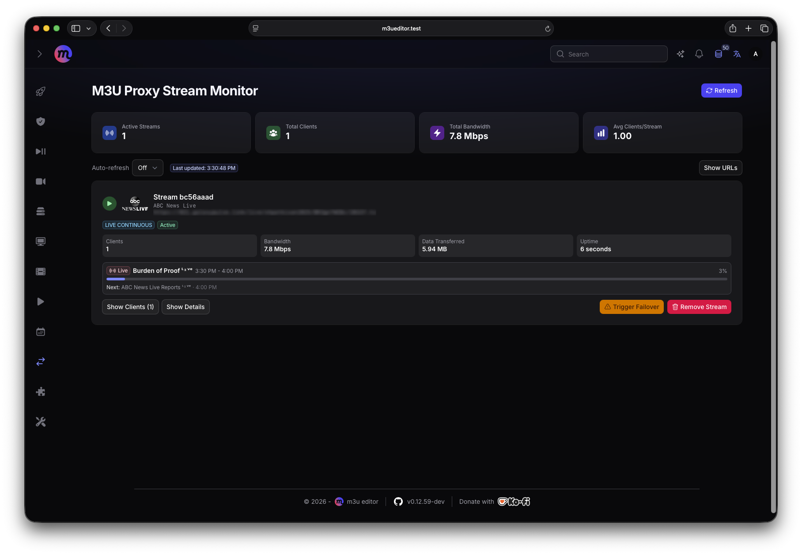Viewport: 802px width, 555px height.
Task: Open Safari sidebar options dropdown arrow
Action: [x=89, y=28]
